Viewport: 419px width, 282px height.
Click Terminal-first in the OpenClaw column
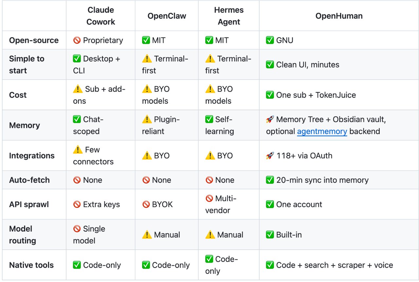click(x=165, y=64)
